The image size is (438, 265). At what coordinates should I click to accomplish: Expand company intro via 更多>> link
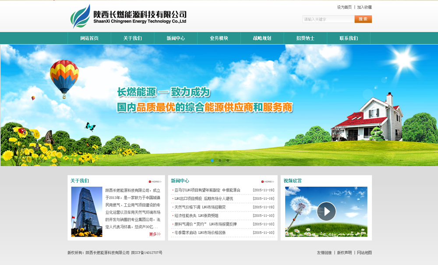click(x=155, y=234)
